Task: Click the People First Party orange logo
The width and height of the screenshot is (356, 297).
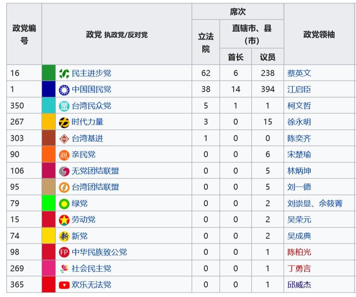Action: pyautogui.click(x=64, y=155)
